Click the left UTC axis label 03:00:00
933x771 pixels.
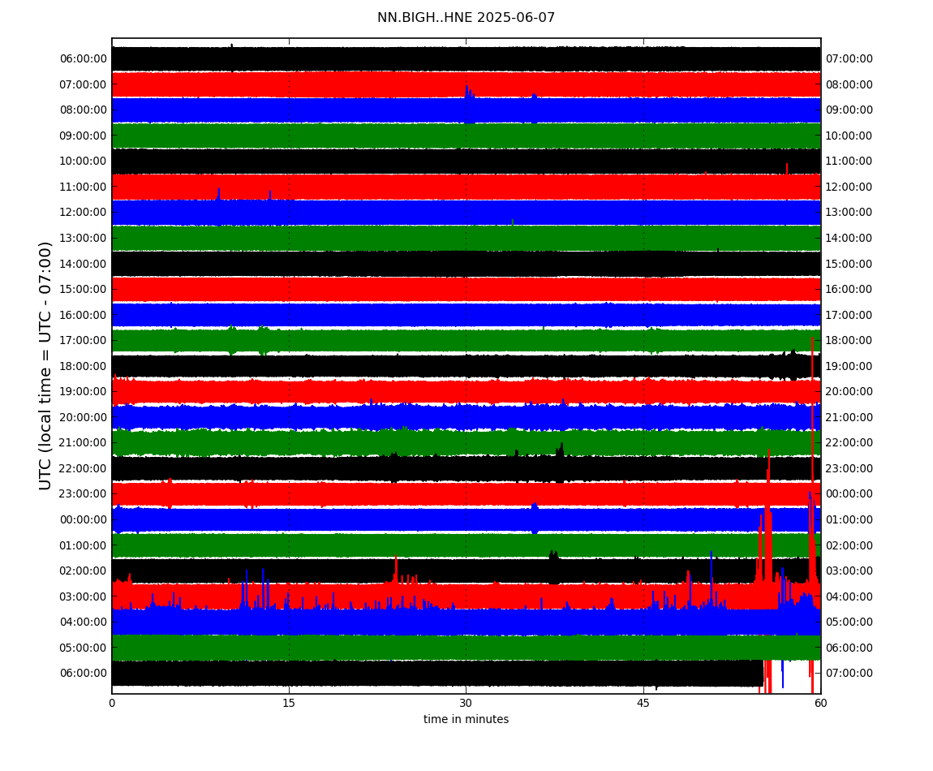click(84, 597)
